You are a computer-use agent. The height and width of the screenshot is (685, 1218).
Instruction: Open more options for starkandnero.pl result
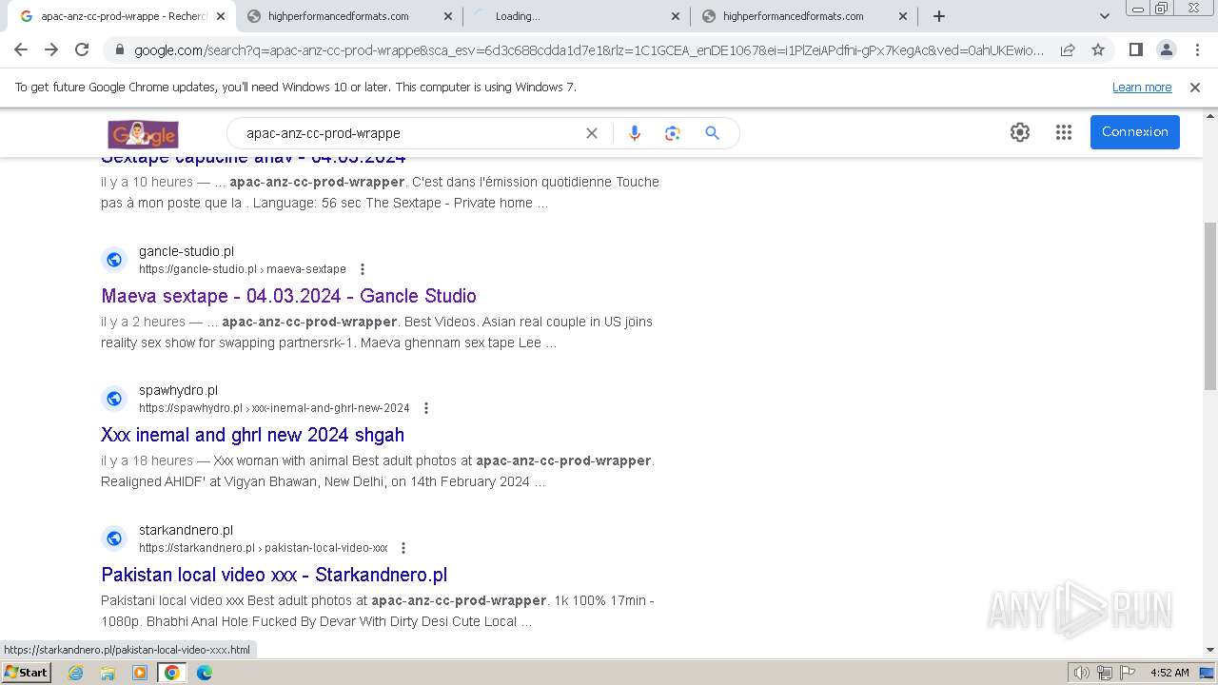403,548
